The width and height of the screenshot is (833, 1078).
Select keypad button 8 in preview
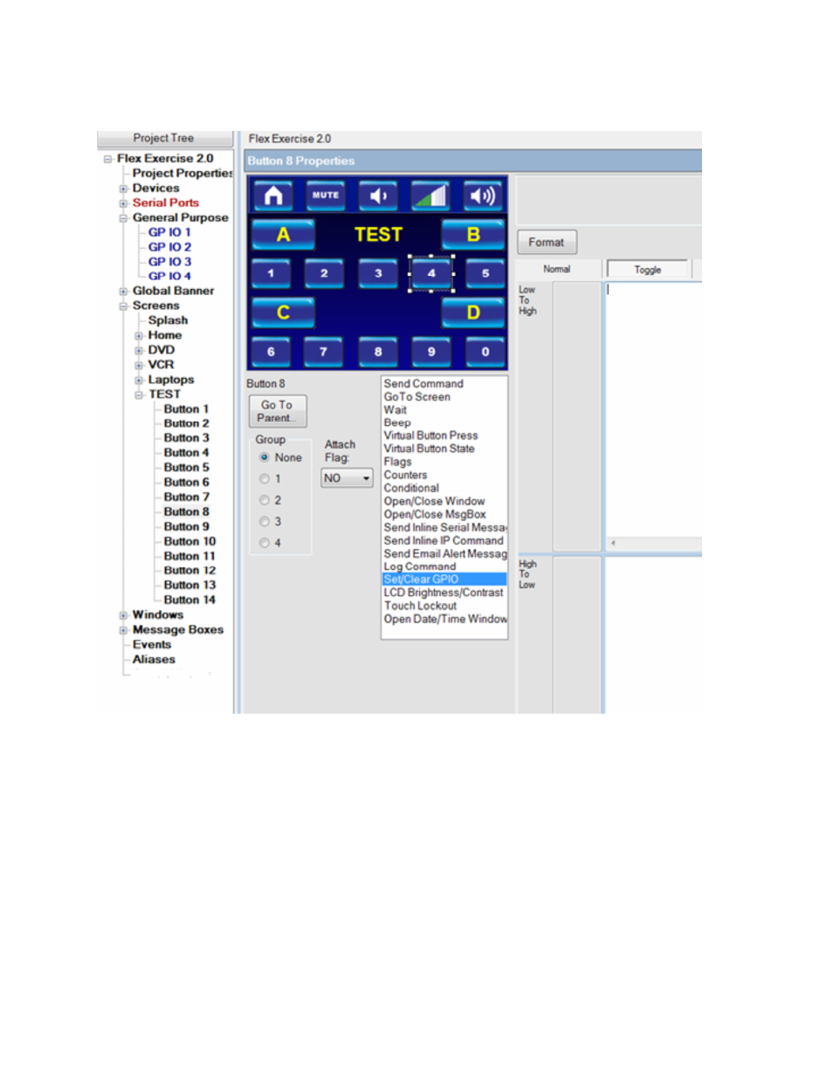click(x=378, y=352)
